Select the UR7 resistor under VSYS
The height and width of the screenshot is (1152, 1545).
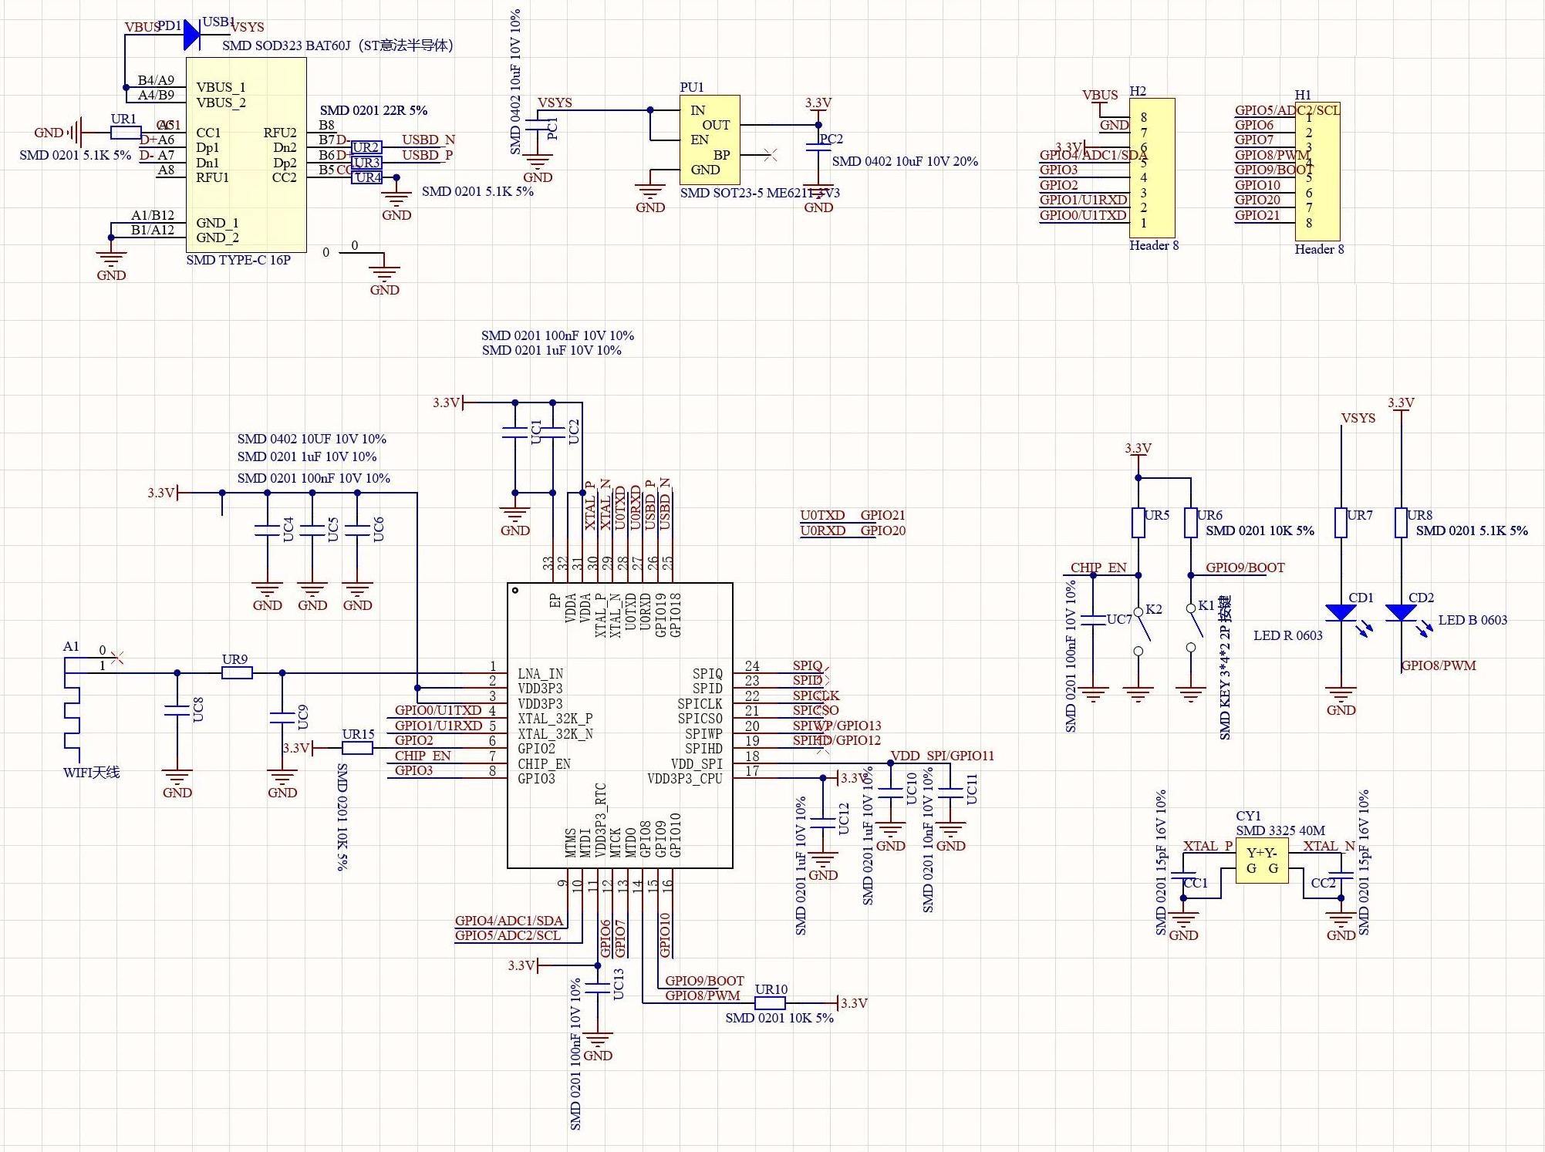1341,522
